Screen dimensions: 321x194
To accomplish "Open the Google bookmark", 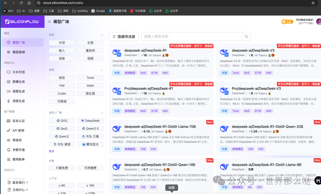I will pos(98,11).
